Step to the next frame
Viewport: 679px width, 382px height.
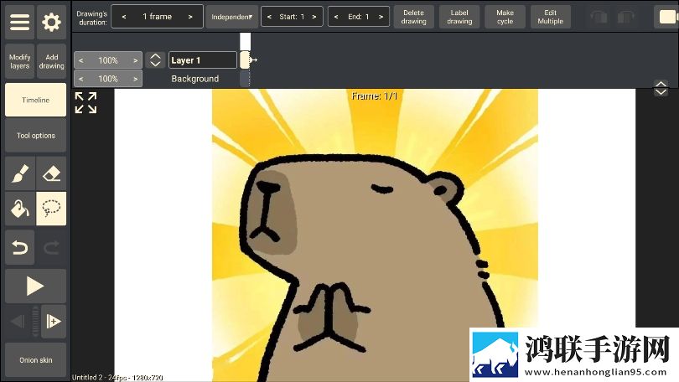pyautogui.click(x=54, y=322)
